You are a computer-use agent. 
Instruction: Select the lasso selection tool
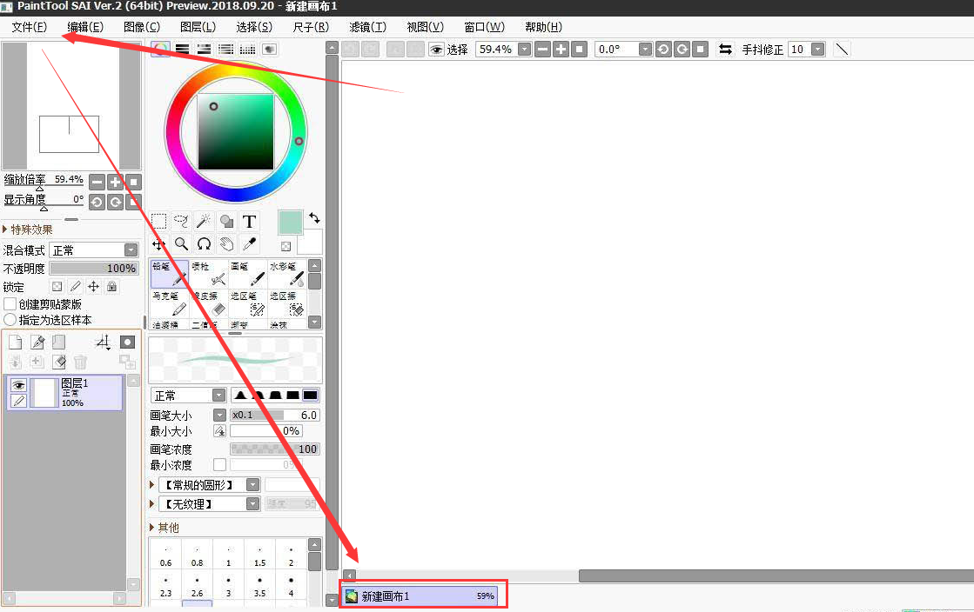tap(181, 222)
